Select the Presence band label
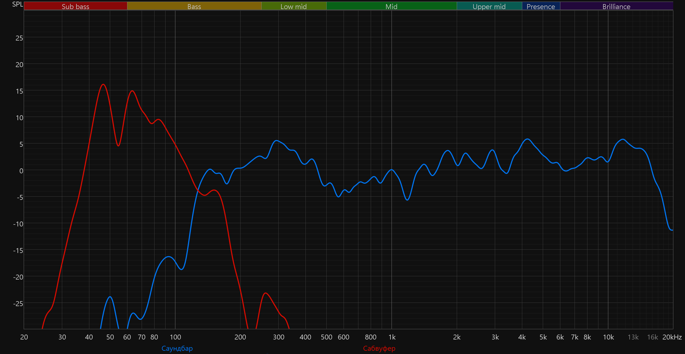The image size is (685, 354). [x=541, y=6]
